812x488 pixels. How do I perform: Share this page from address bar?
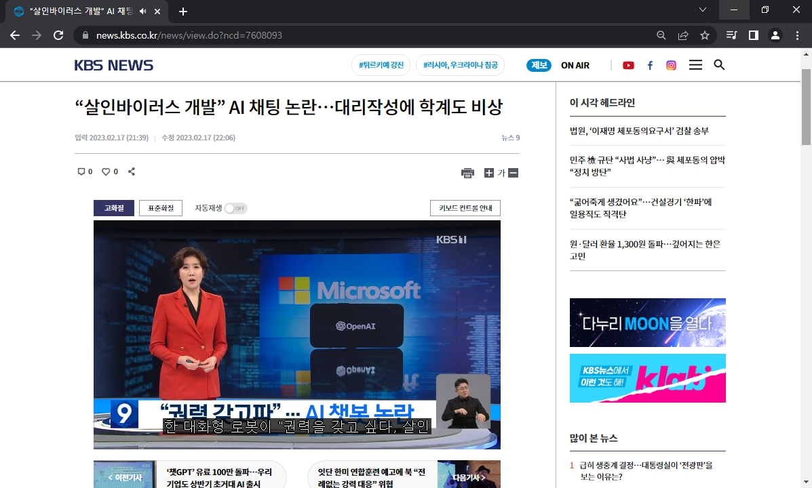[683, 35]
